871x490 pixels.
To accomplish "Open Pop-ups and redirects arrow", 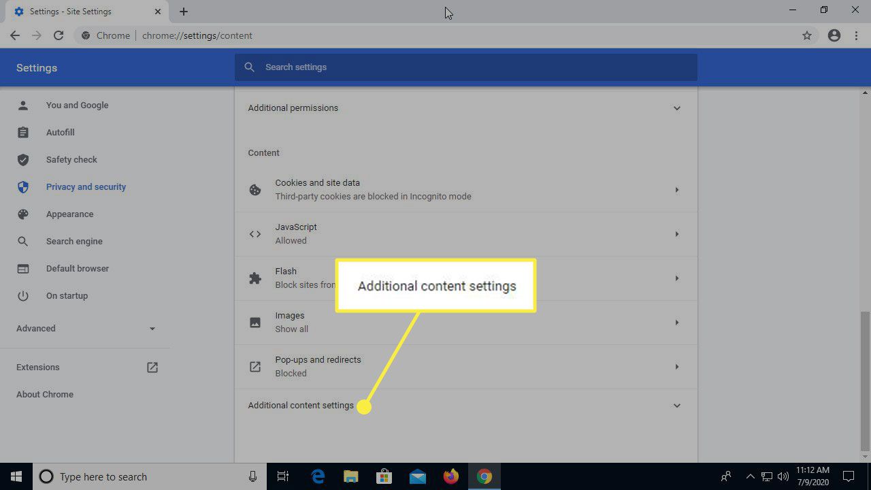I will pyautogui.click(x=677, y=367).
